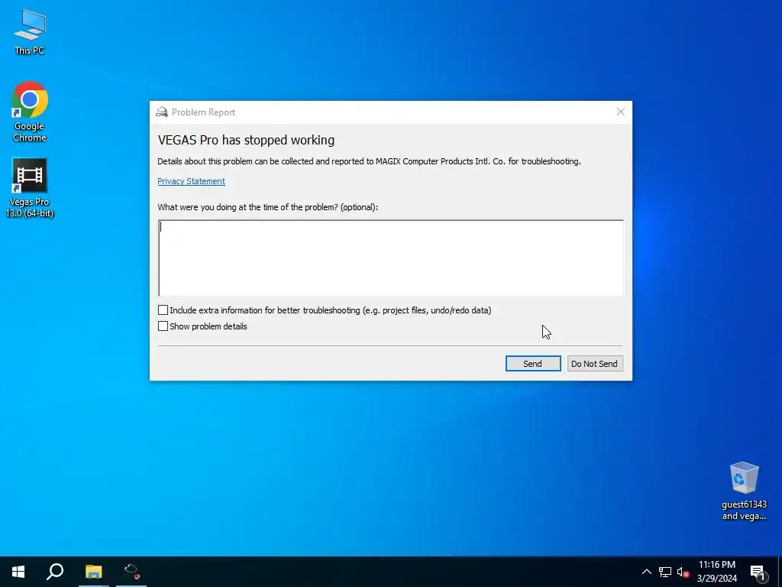Viewport: 782px width, 587px height.
Task: Check the Show problem details box
Action: (x=163, y=326)
